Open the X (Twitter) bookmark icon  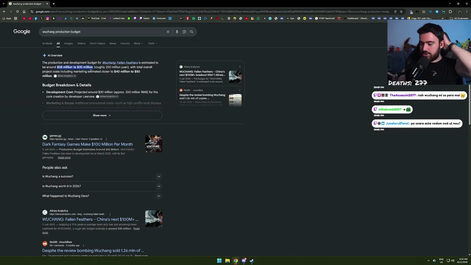42,18
